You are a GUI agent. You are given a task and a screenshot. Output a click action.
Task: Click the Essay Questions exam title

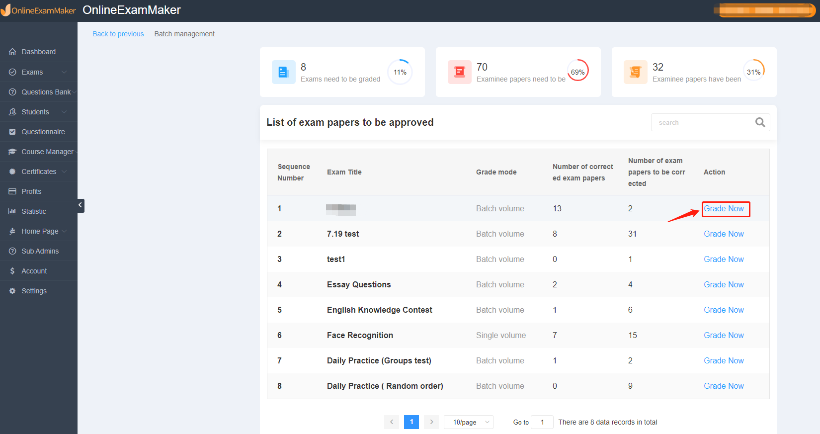359,284
